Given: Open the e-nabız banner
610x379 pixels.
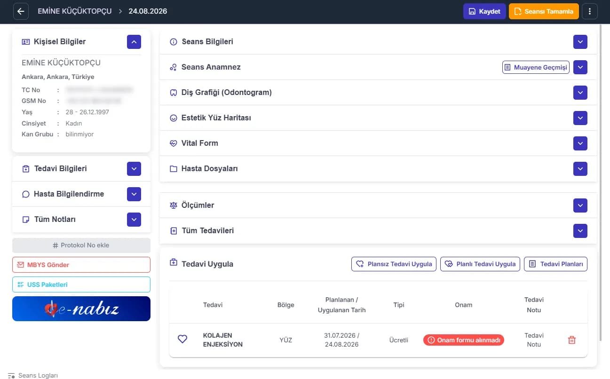Looking at the screenshot, I should pos(81,309).
